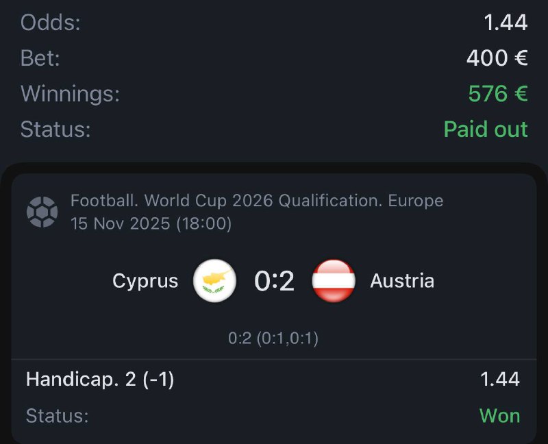The width and height of the screenshot is (548, 444).
Task: Click the "Odds:" label at top
Action: tap(51, 23)
